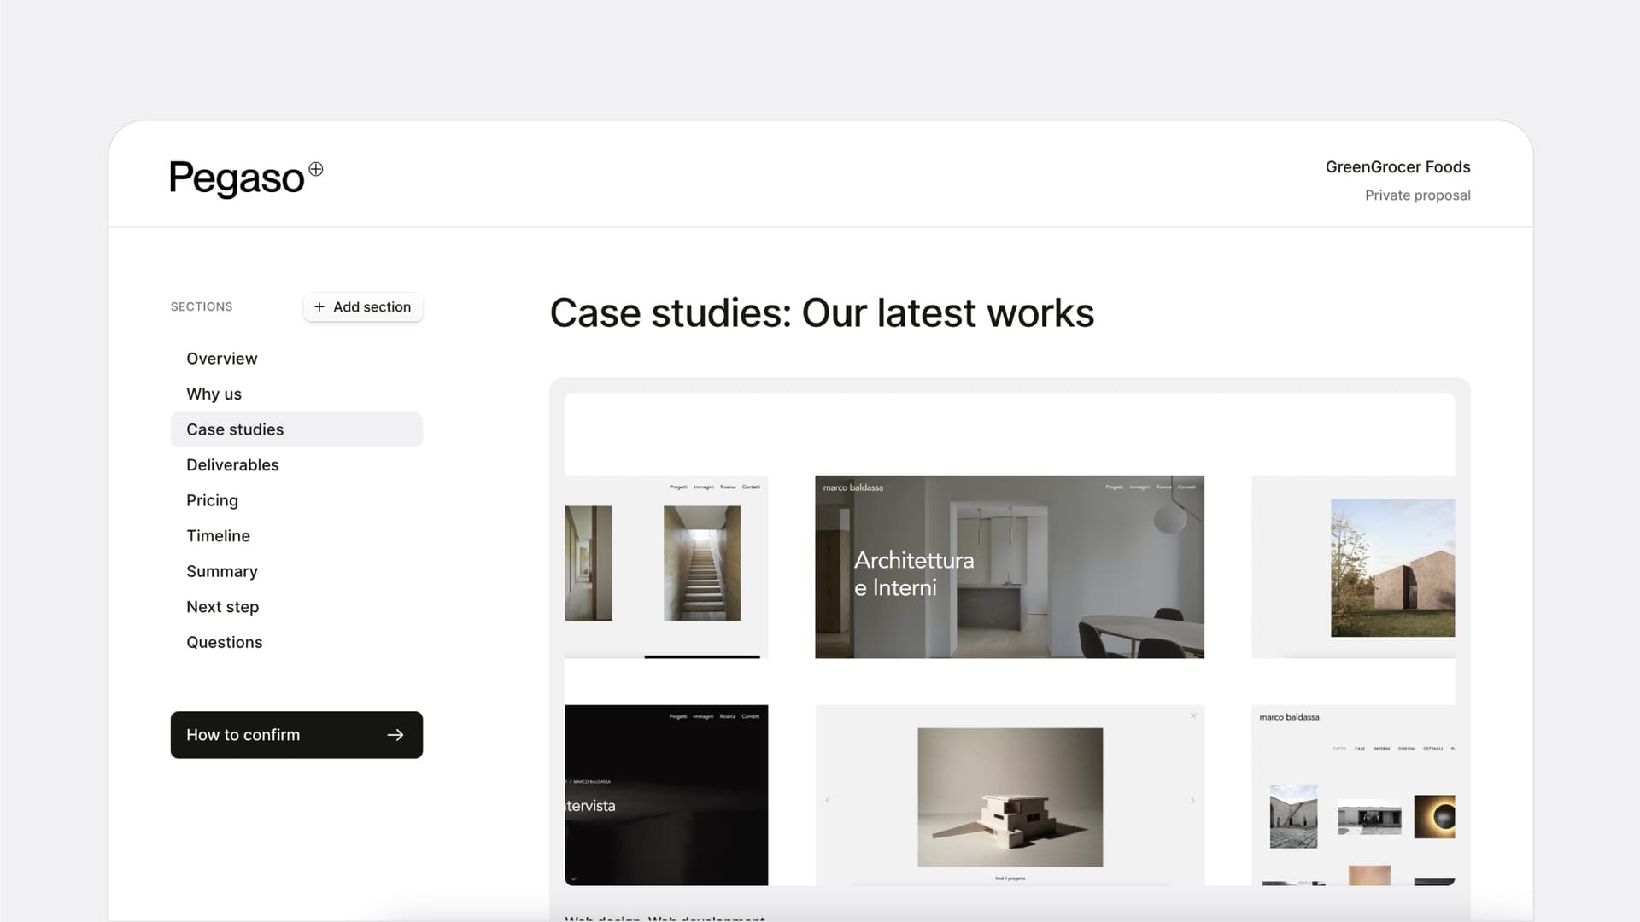The height and width of the screenshot is (922, 1640).
Task: Click the plus icon next to Add section
Action: (319, 306)
